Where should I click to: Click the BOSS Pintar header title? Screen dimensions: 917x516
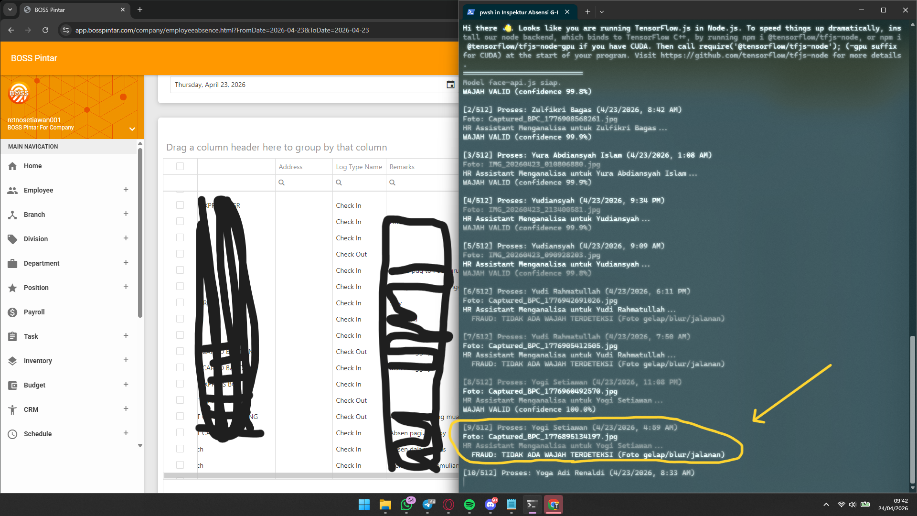pos(34,58)
